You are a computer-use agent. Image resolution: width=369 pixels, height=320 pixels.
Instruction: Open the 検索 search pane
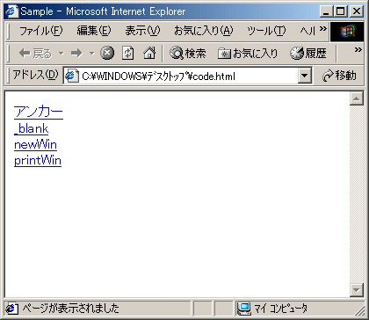click(x=188, y=53)
